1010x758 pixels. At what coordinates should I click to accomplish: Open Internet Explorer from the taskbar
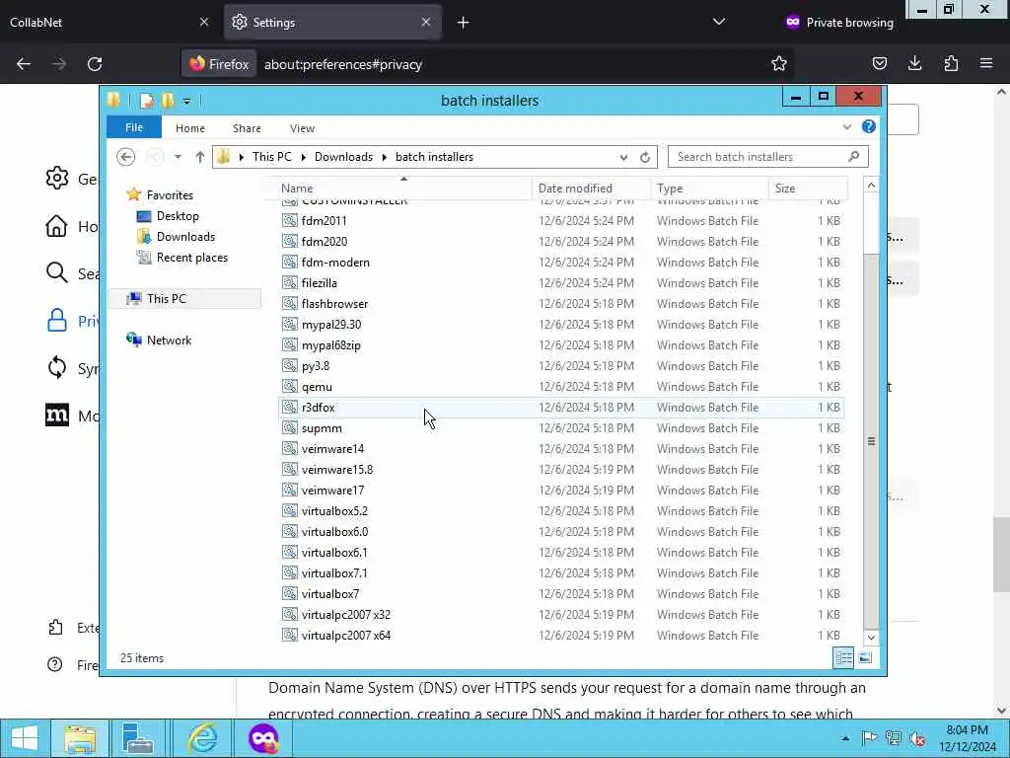tap(202, 738)
